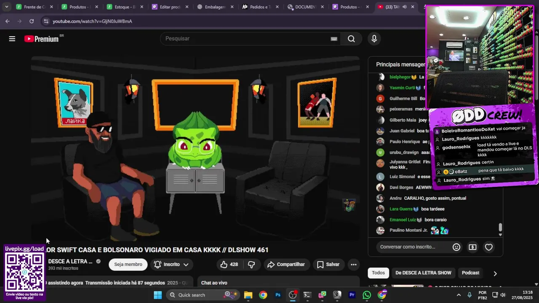Select the Podcast filter chip
This screenshot has height=303, width=539.
pos(470,273)
